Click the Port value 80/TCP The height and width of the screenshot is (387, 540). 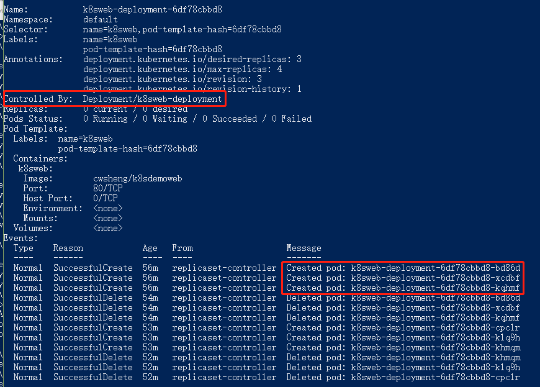point(108,188)
